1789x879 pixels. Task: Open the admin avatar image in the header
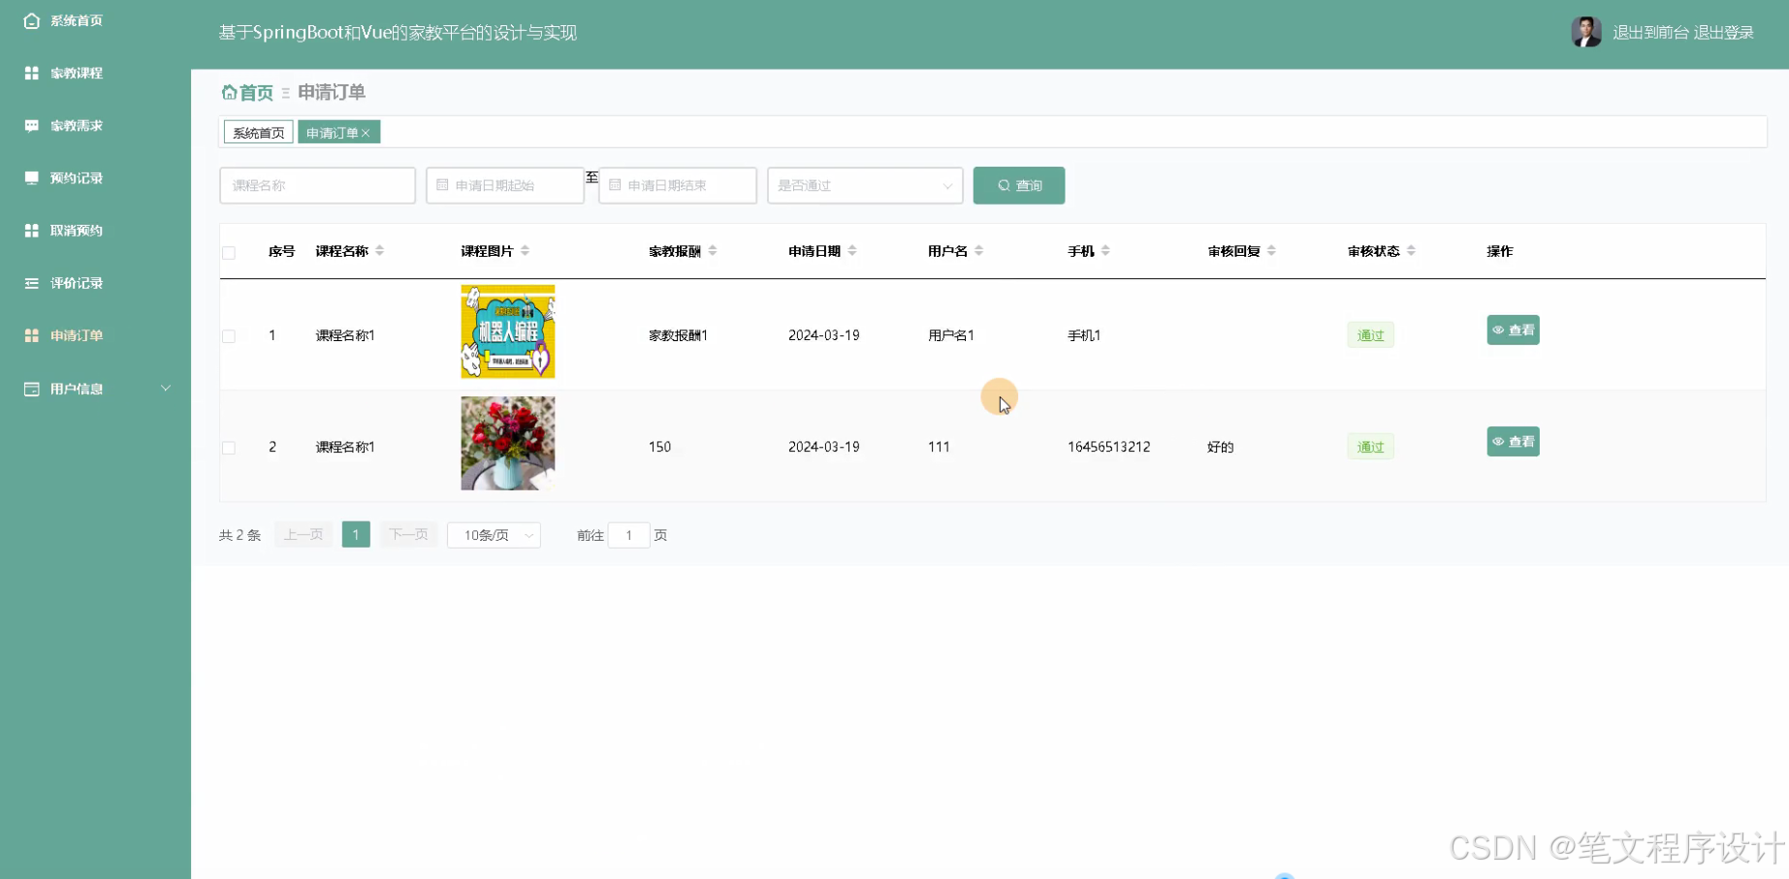(x=1585, y=31)
